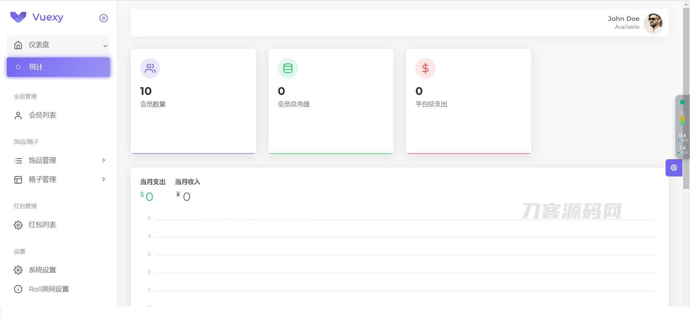The height and width of the screenshot is (318, 690).
Task: Open the purple customizer gear button
Action: (674, 168)
